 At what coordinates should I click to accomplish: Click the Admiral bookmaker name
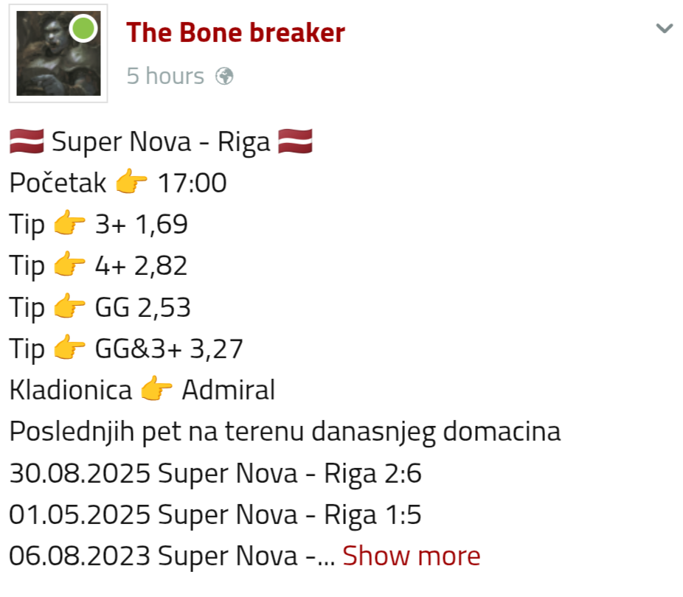point(229,390)
